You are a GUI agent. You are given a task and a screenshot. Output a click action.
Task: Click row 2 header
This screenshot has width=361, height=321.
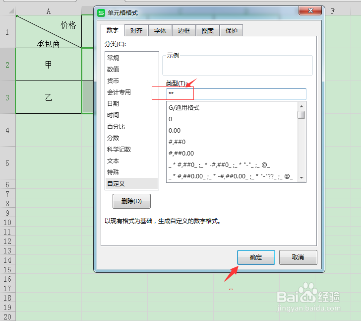7,65
